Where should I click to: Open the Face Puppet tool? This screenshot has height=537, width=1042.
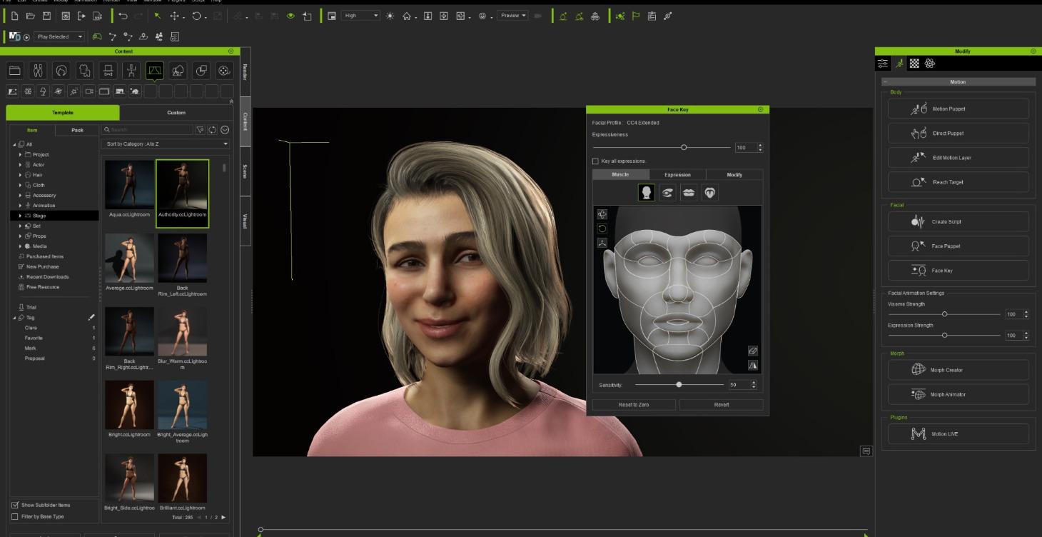[x=958, y=246]
